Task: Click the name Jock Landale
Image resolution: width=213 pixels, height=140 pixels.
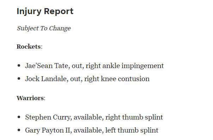Action: pos(46,79)
